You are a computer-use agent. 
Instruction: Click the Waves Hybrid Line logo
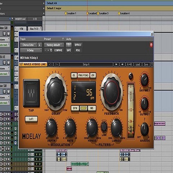[x=33, y=65]
